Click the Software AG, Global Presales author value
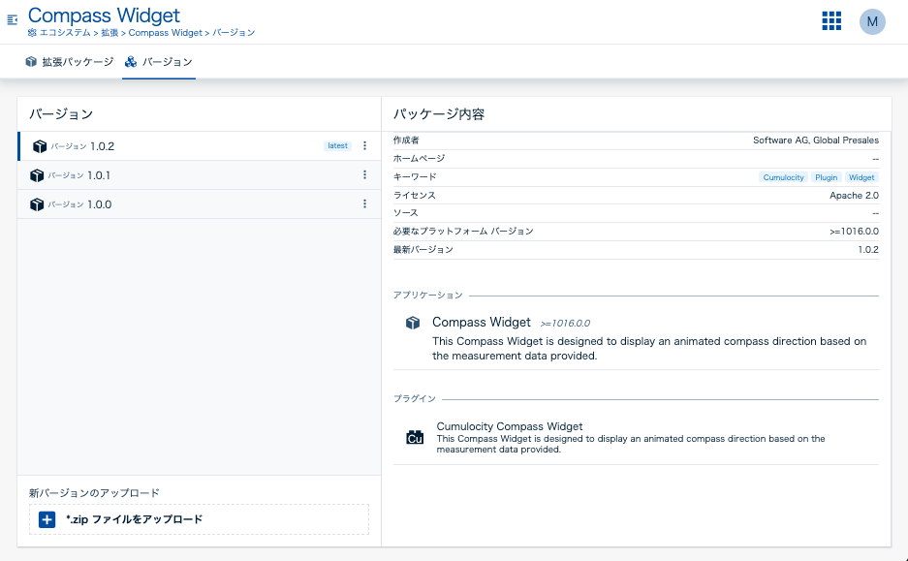 (815, 140)
